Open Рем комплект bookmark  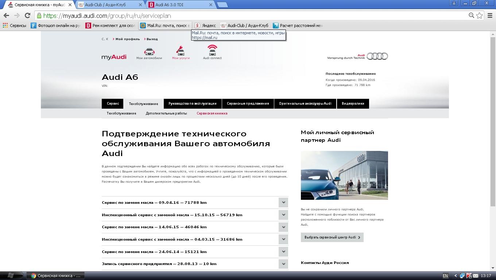110,26
